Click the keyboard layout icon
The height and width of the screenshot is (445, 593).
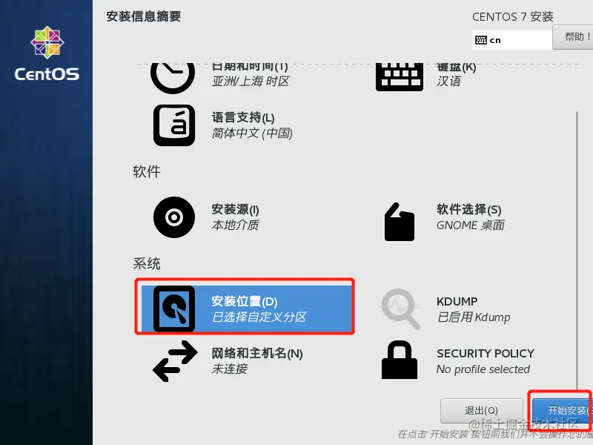tap(400, 77)
